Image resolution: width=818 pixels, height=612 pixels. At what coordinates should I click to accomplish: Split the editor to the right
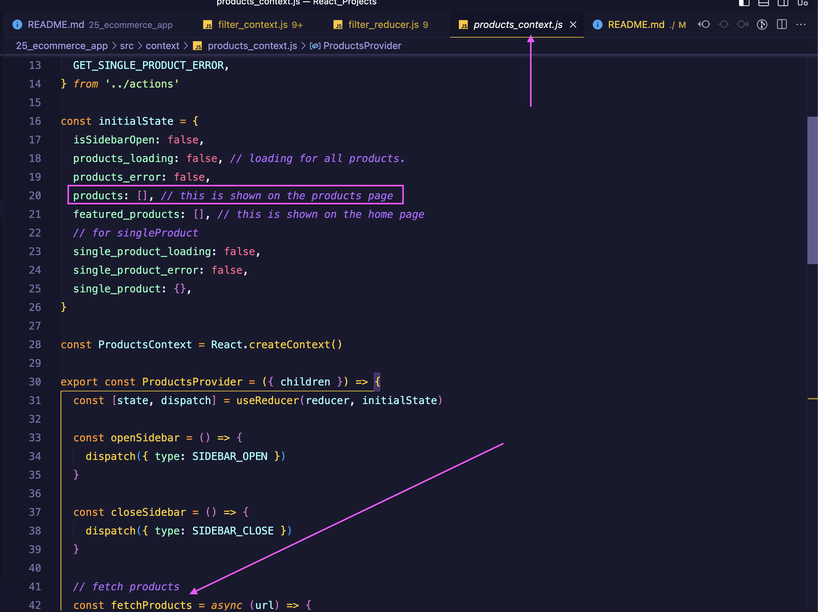click(x=782, y=25)
